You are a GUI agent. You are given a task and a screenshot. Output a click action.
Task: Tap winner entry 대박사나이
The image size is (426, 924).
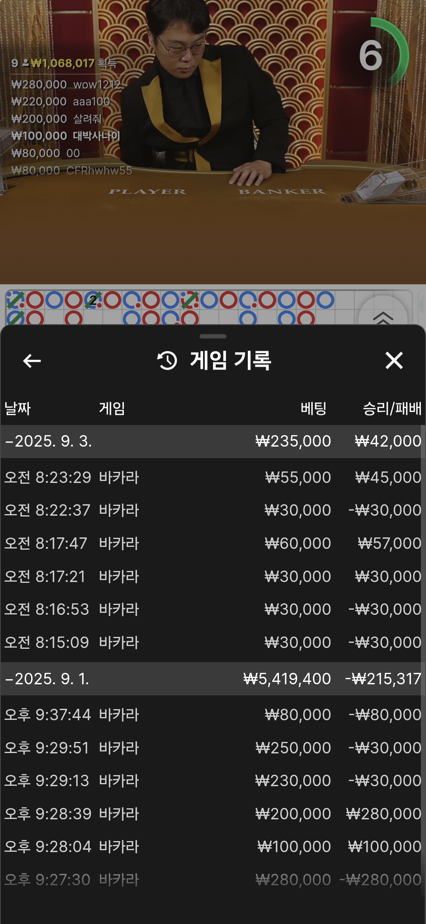65,136
